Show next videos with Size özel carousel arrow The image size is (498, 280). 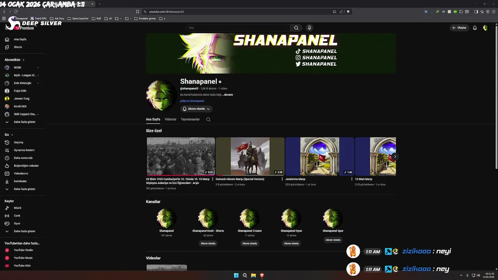(x=395, y=156)
